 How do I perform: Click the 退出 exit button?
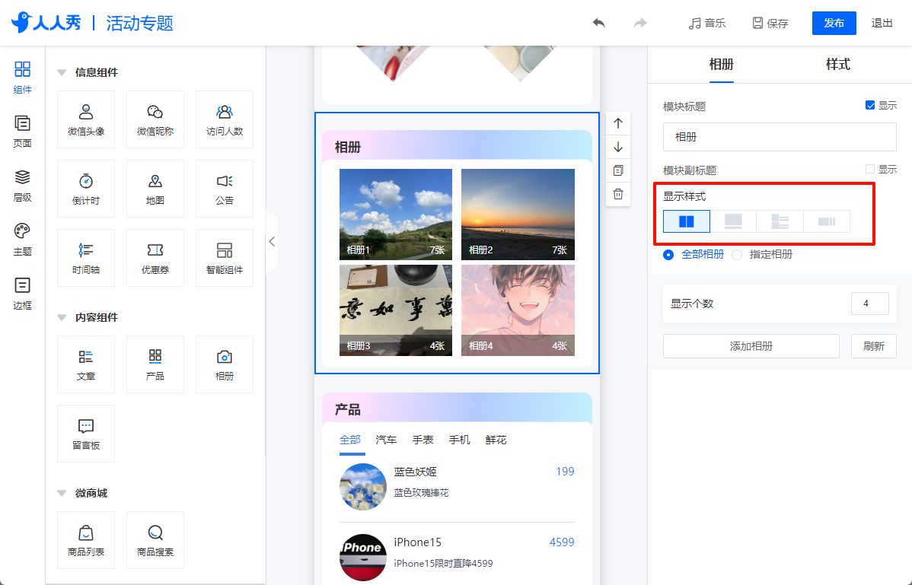click(x=882, y=24)
